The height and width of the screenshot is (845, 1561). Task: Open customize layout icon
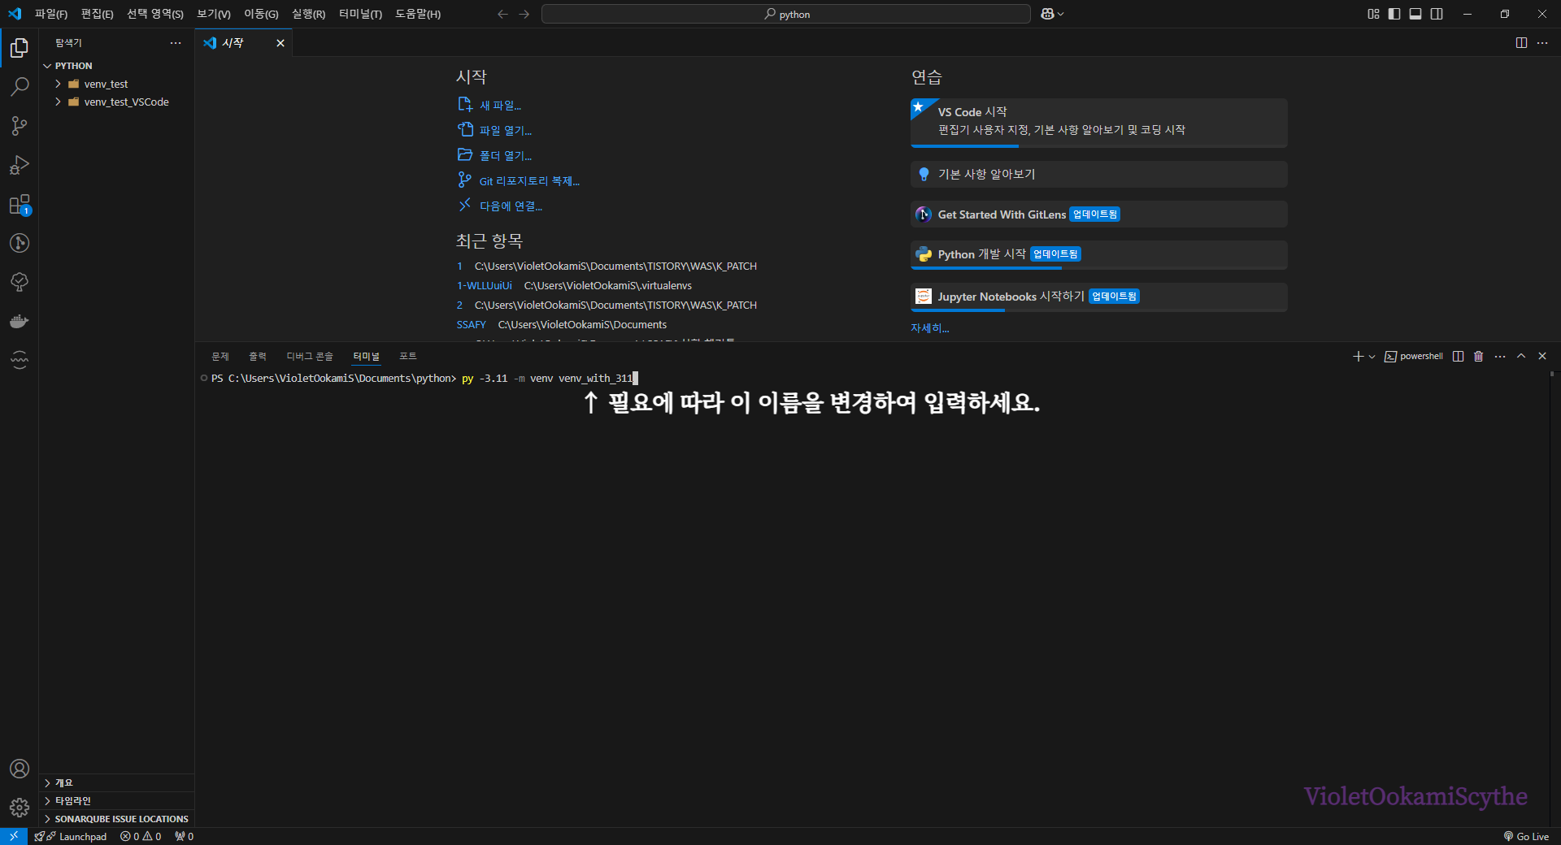(1373, 14)
